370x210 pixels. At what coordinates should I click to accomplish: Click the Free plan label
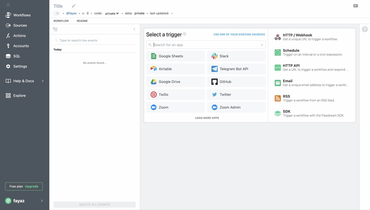pos(16,186)
